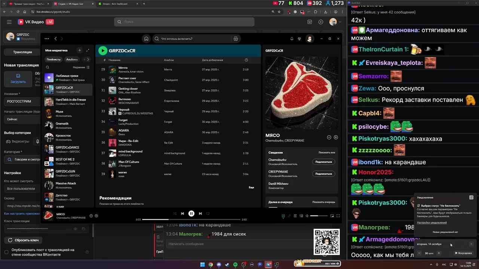Check Опубликовать пост с трансляцией box
Screen dimensions: 479x269
coord(6,252)
